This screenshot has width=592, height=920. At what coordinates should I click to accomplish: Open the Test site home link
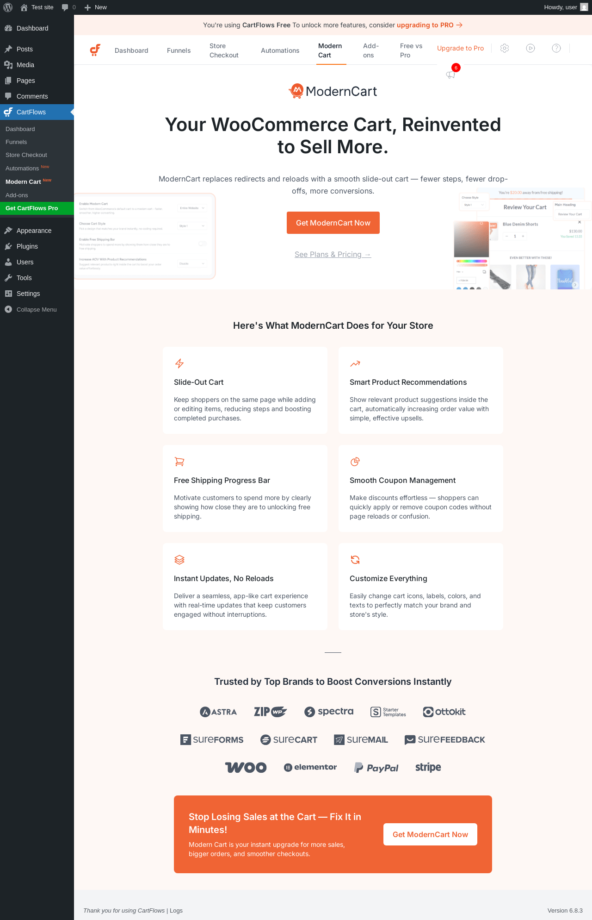coord(37,7)
